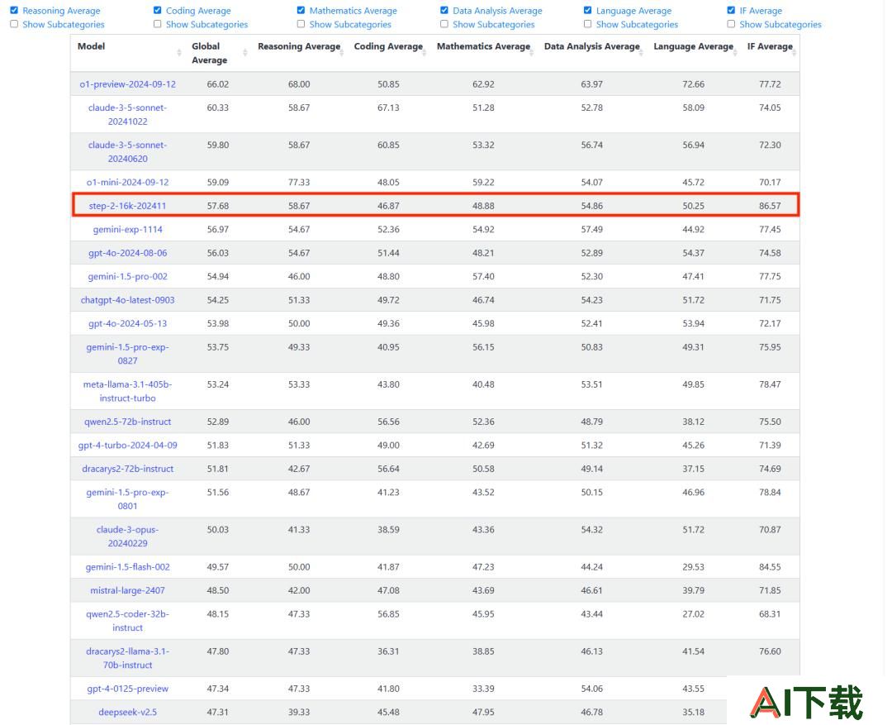This screenshot has height=725, width=892.
Task: Enable Show Subcategories under Reasoning Average
Action: tap(14, 24)
